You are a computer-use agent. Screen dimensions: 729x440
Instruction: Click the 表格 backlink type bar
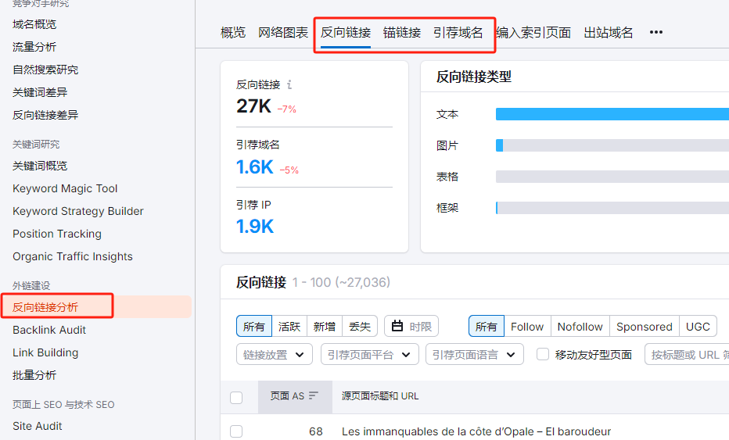612,177
